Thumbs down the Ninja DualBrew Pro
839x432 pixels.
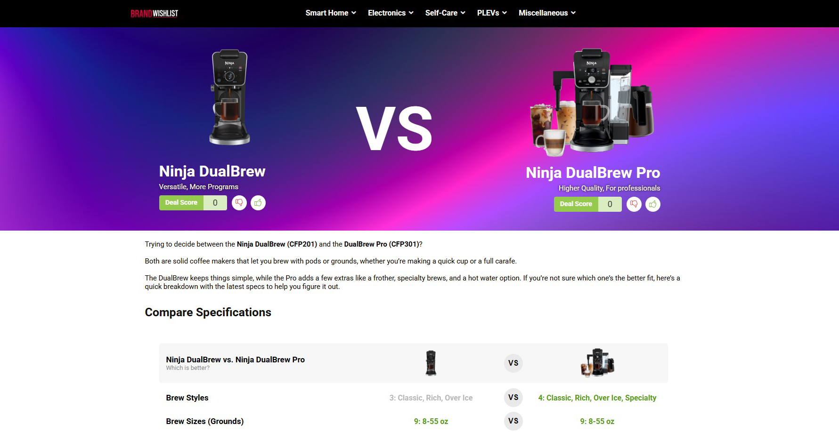pos(634,204)
